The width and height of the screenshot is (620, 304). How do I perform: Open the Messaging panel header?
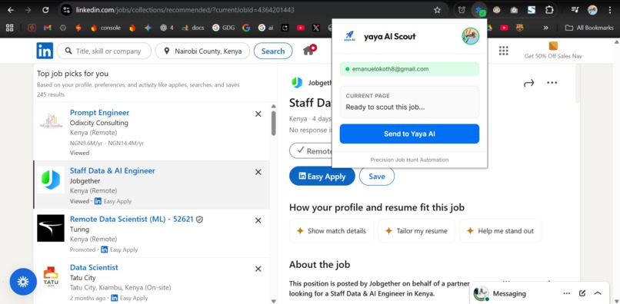539,293
